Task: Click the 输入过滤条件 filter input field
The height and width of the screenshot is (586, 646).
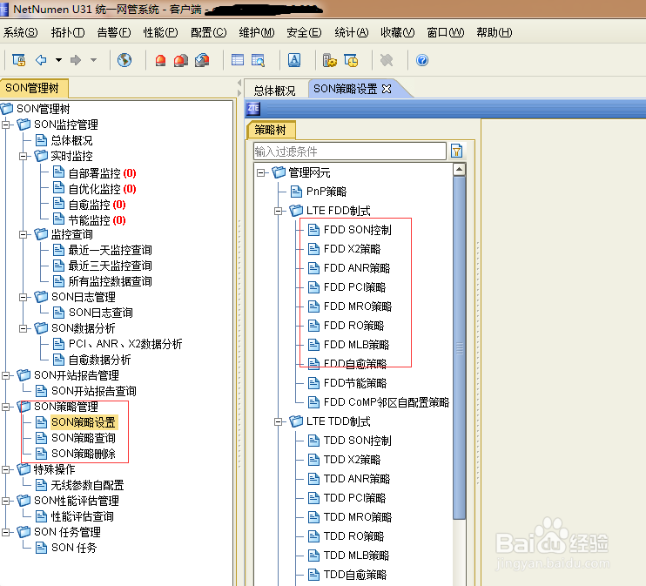Action: coord(349,152)
